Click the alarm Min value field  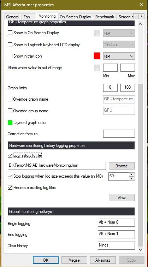tap(110, 67)
